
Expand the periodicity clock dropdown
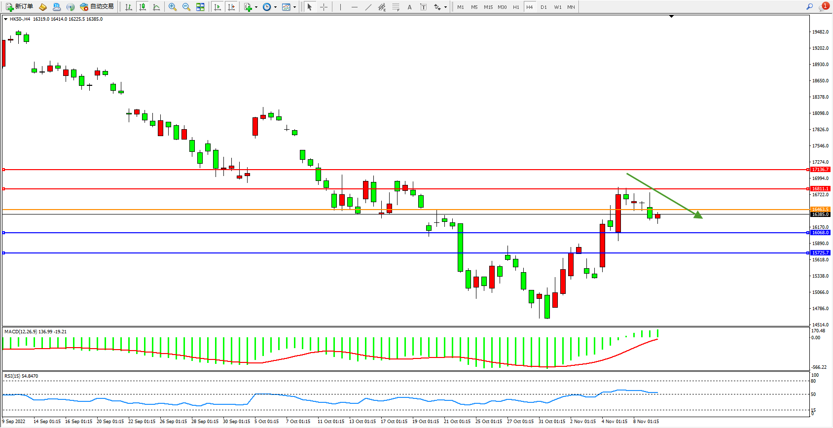(x=275, y=7)
